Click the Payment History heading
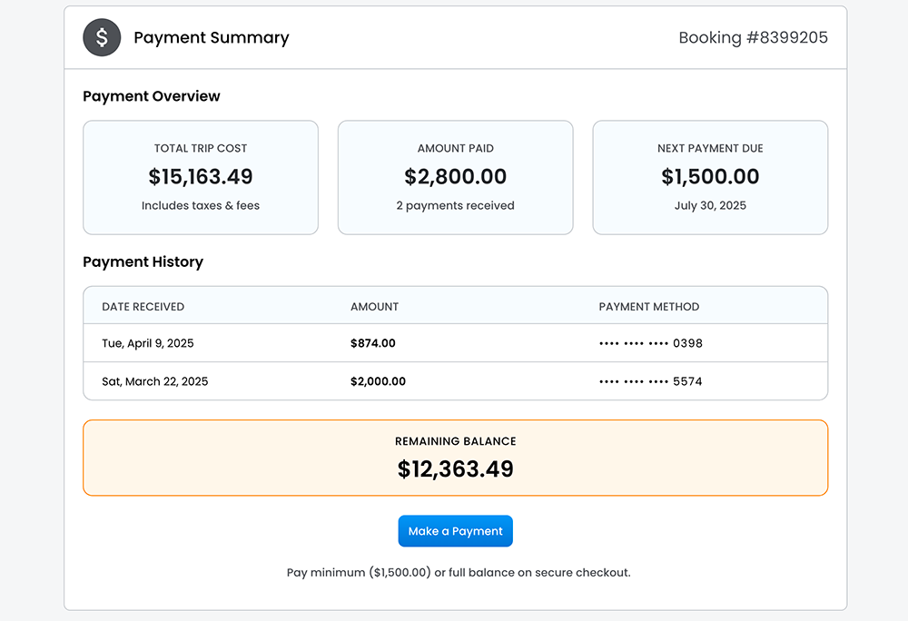This screenshot has height=621, width=908. pyautogui.click(x=143, y=262)
